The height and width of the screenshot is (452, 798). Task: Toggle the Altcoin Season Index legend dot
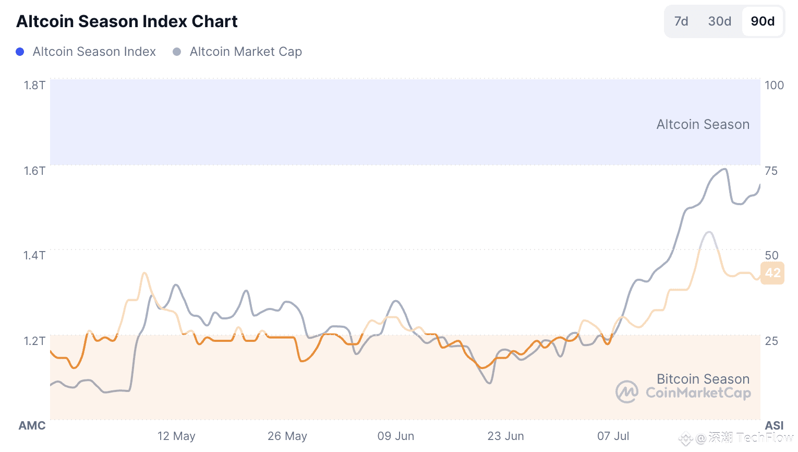click(20, 52)
